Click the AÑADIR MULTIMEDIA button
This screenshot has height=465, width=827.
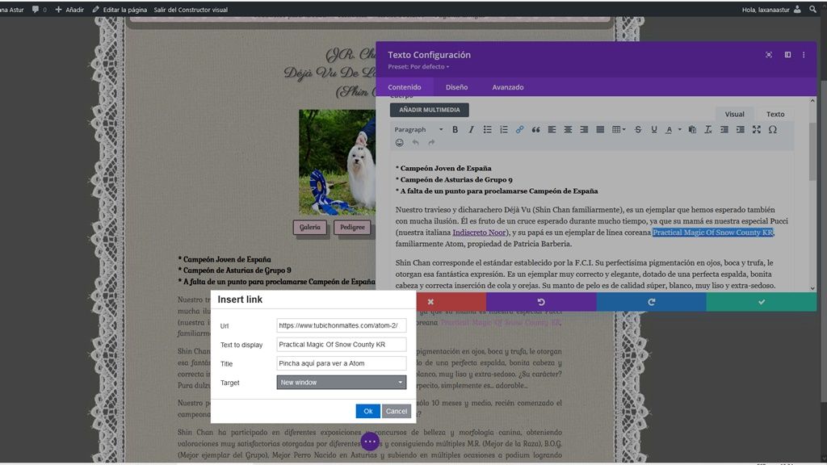click(x=430, y=110)
